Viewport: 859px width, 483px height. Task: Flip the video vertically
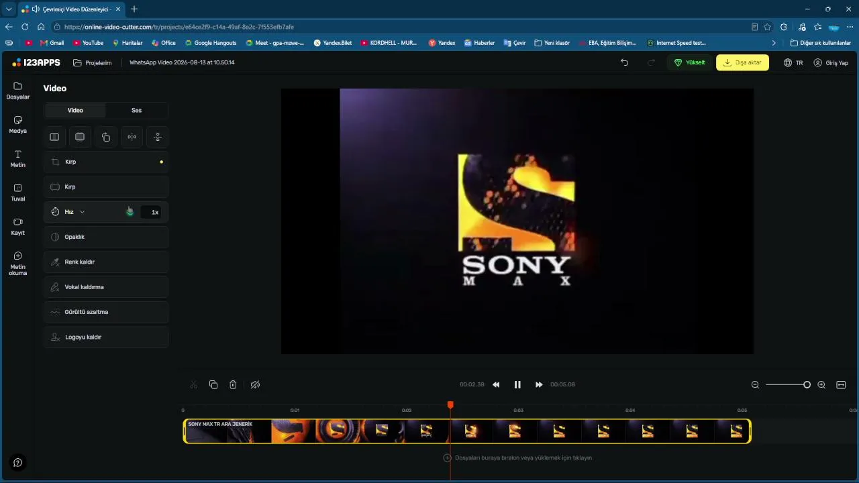tap(158, 137)
